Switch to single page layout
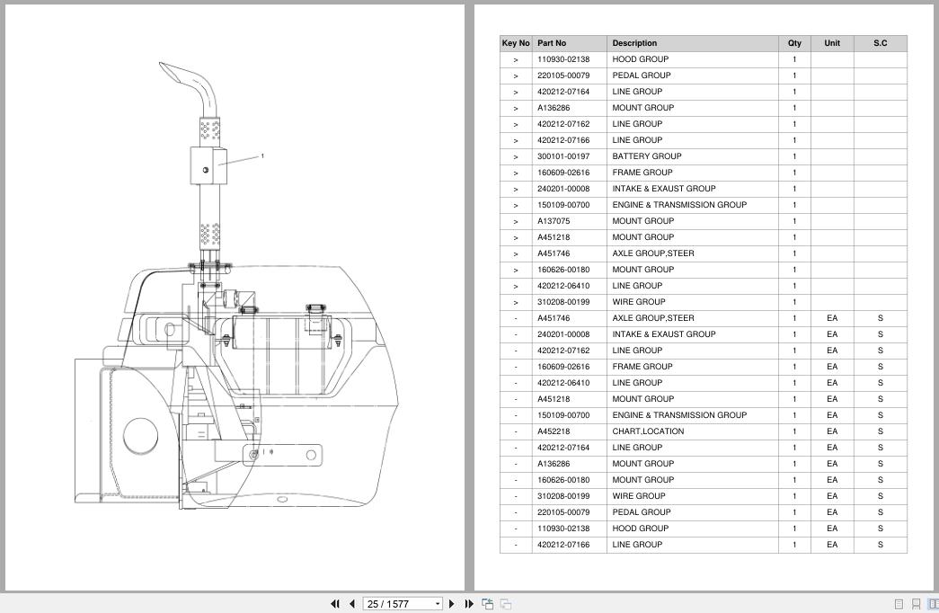Screen dimensions: 939x613 point(899,604)
